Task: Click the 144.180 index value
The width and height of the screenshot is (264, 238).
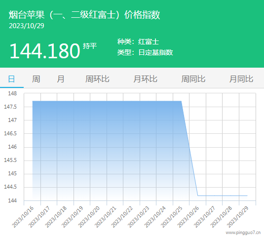Action: [45, 51]
